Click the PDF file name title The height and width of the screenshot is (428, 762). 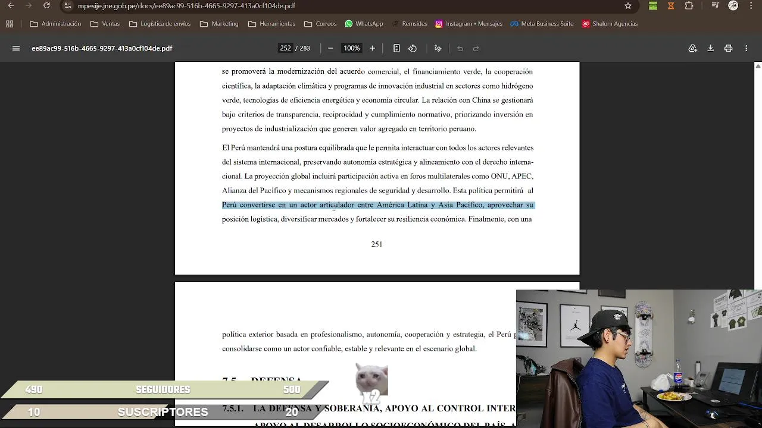tap(102, 48)
